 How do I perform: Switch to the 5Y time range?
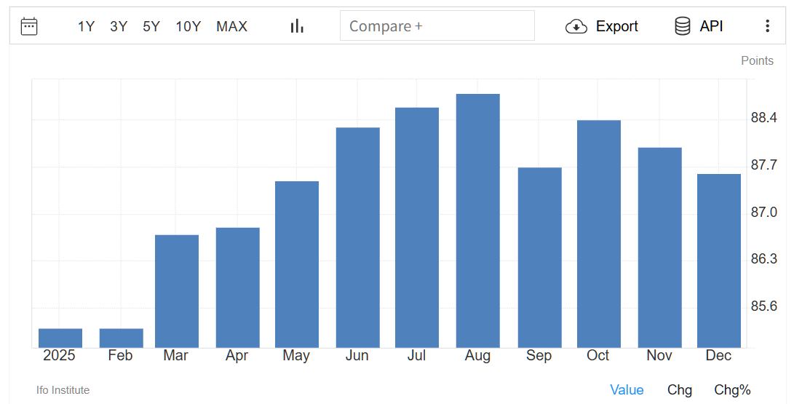point(151,26)
